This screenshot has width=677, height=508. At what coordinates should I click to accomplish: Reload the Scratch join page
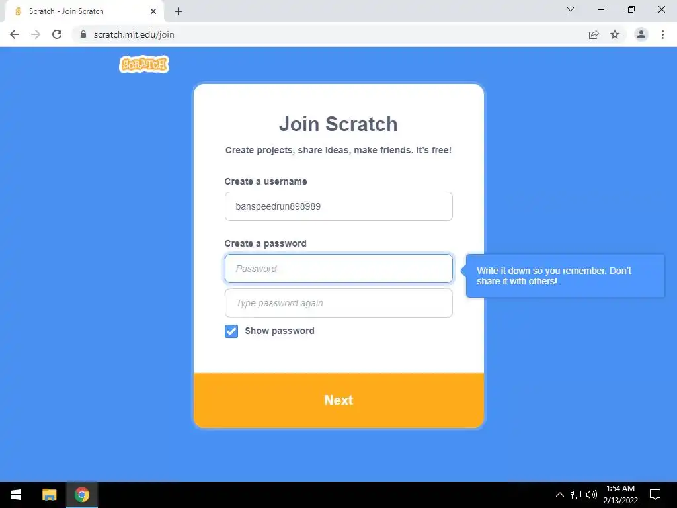[57, 34]
